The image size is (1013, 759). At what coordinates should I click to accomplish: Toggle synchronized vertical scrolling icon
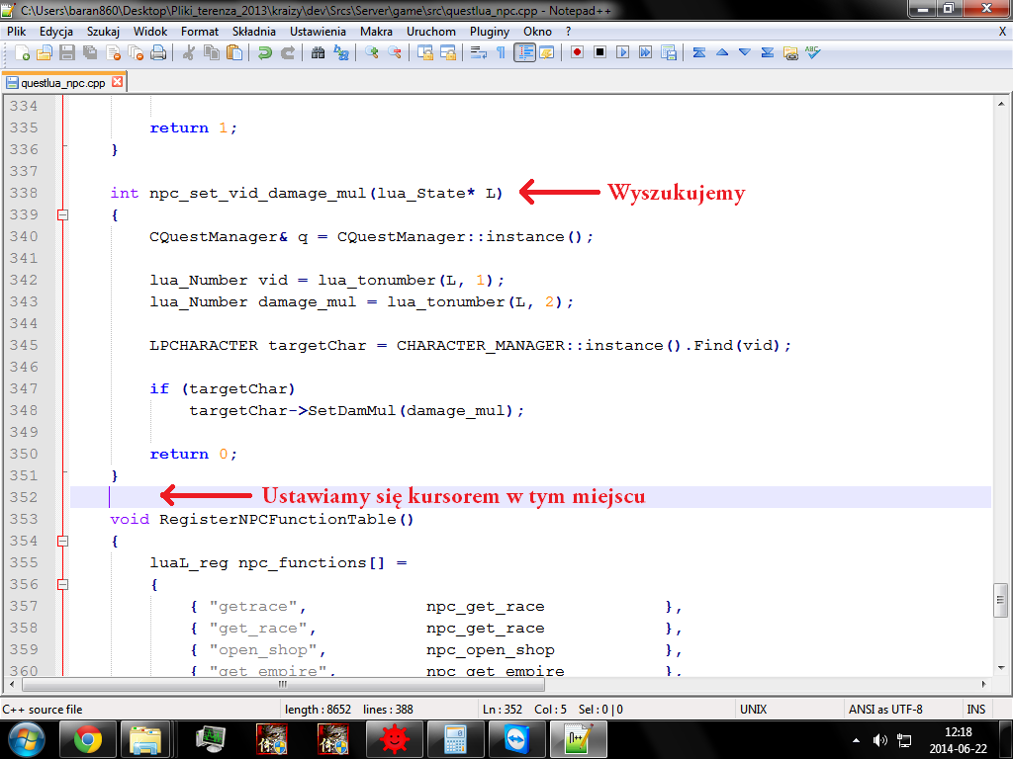425,53
